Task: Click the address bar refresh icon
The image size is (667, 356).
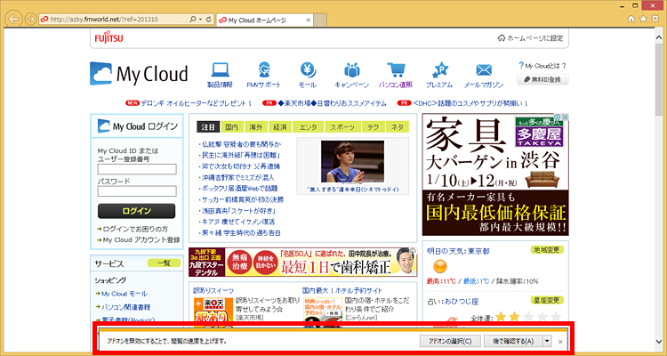Action: [208, 20]
